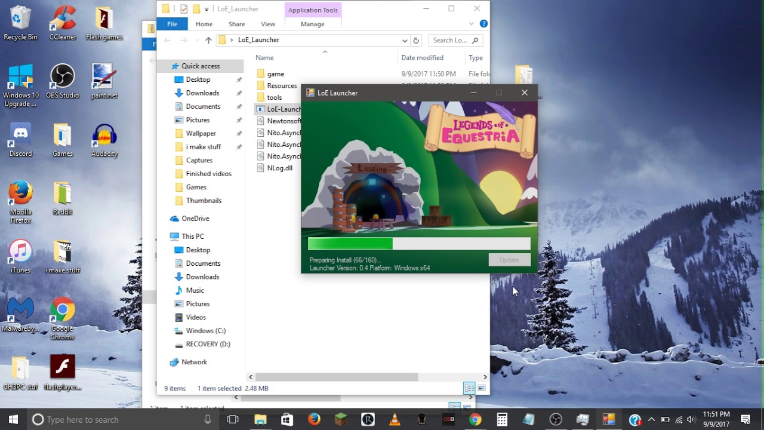
Task: Click the Explorer help question mark icon
Action: pyautogui.click(x=483, y=24)
